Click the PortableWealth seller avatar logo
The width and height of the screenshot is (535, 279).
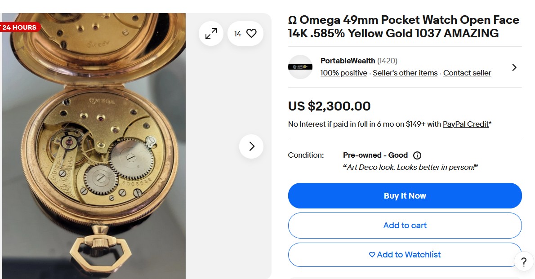300,67
